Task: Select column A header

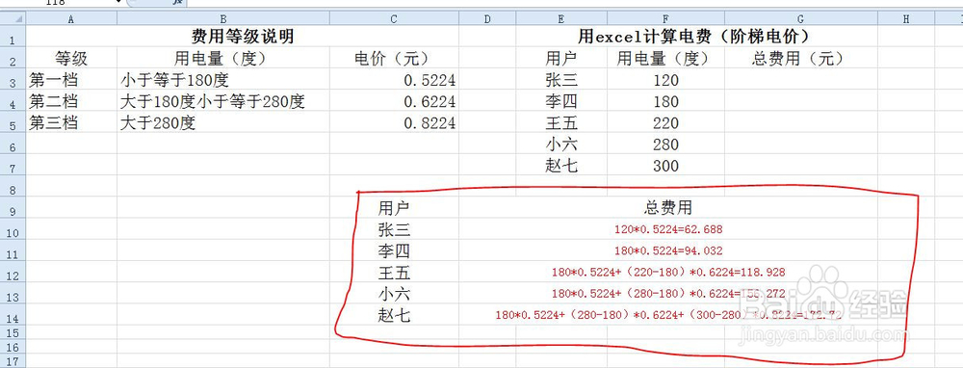Action: tap(71, 19)
